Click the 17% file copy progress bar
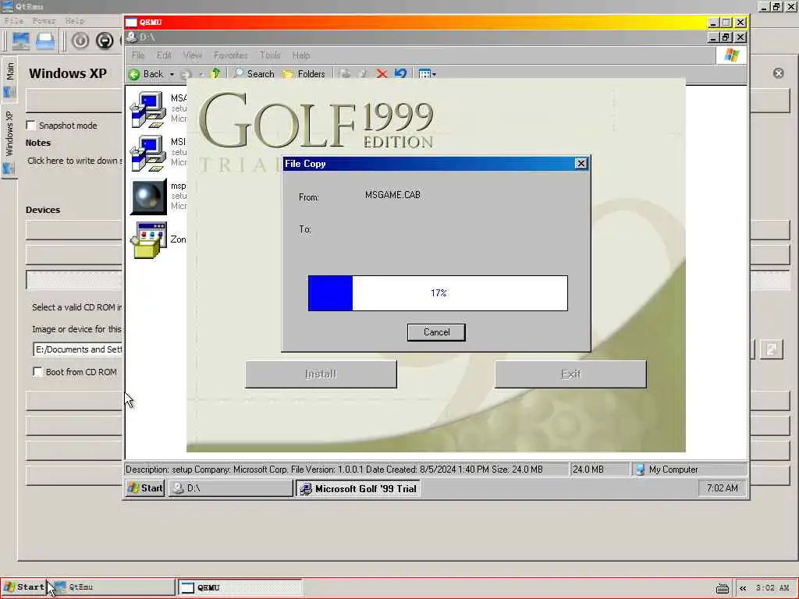Viewport: 799px width, 599px height. (438, 293)
